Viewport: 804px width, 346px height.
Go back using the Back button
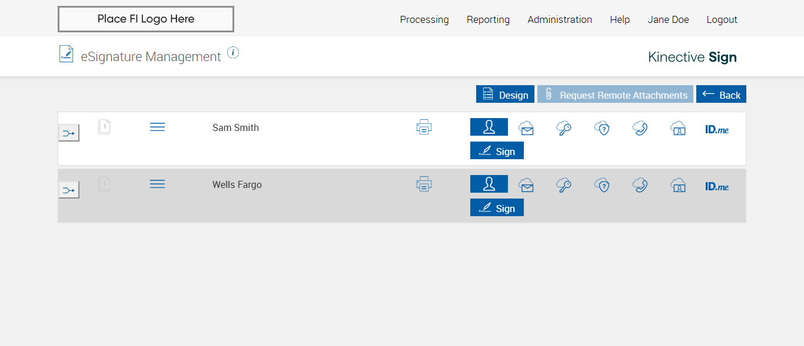click(721, 95)
